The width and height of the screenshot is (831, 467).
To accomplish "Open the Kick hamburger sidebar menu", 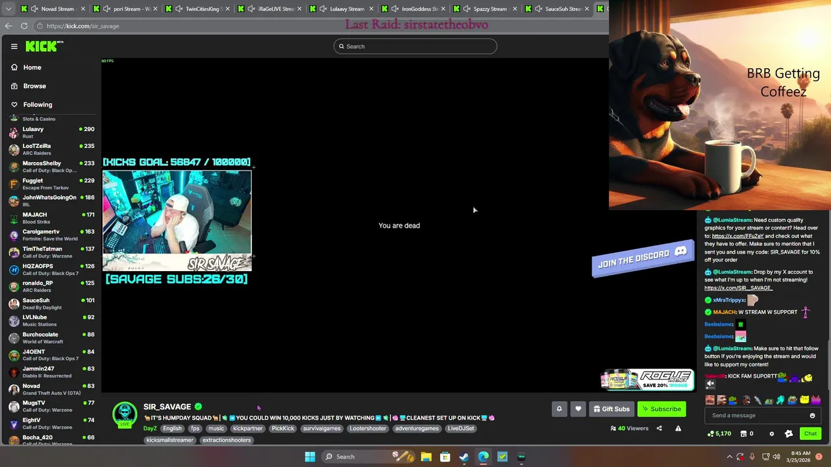I will point(14,46).
